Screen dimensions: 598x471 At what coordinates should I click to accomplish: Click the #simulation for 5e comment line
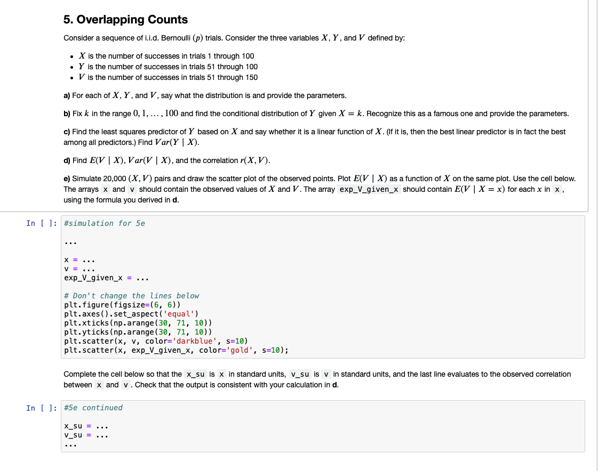[x=104, y=223]
